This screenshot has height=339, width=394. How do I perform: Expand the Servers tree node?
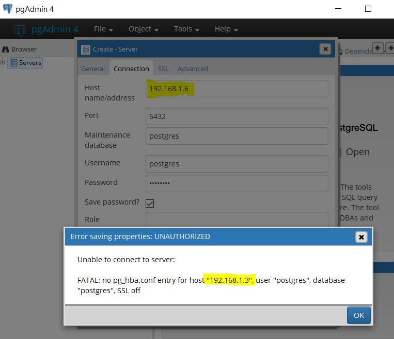pos(3,62)
